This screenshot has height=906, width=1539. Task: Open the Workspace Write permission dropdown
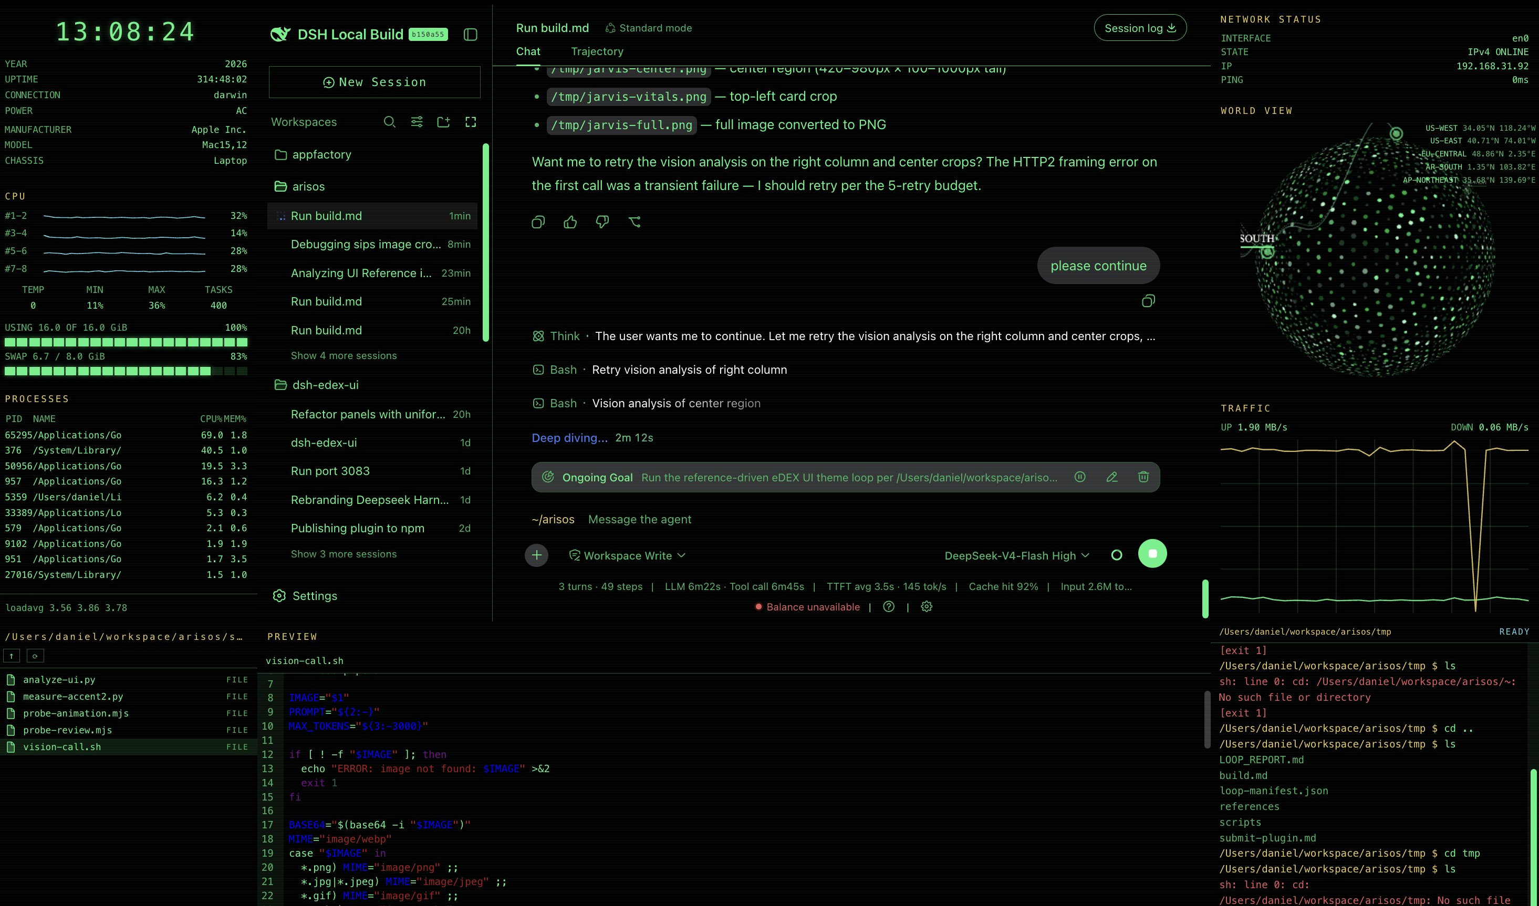pos(627,555)
